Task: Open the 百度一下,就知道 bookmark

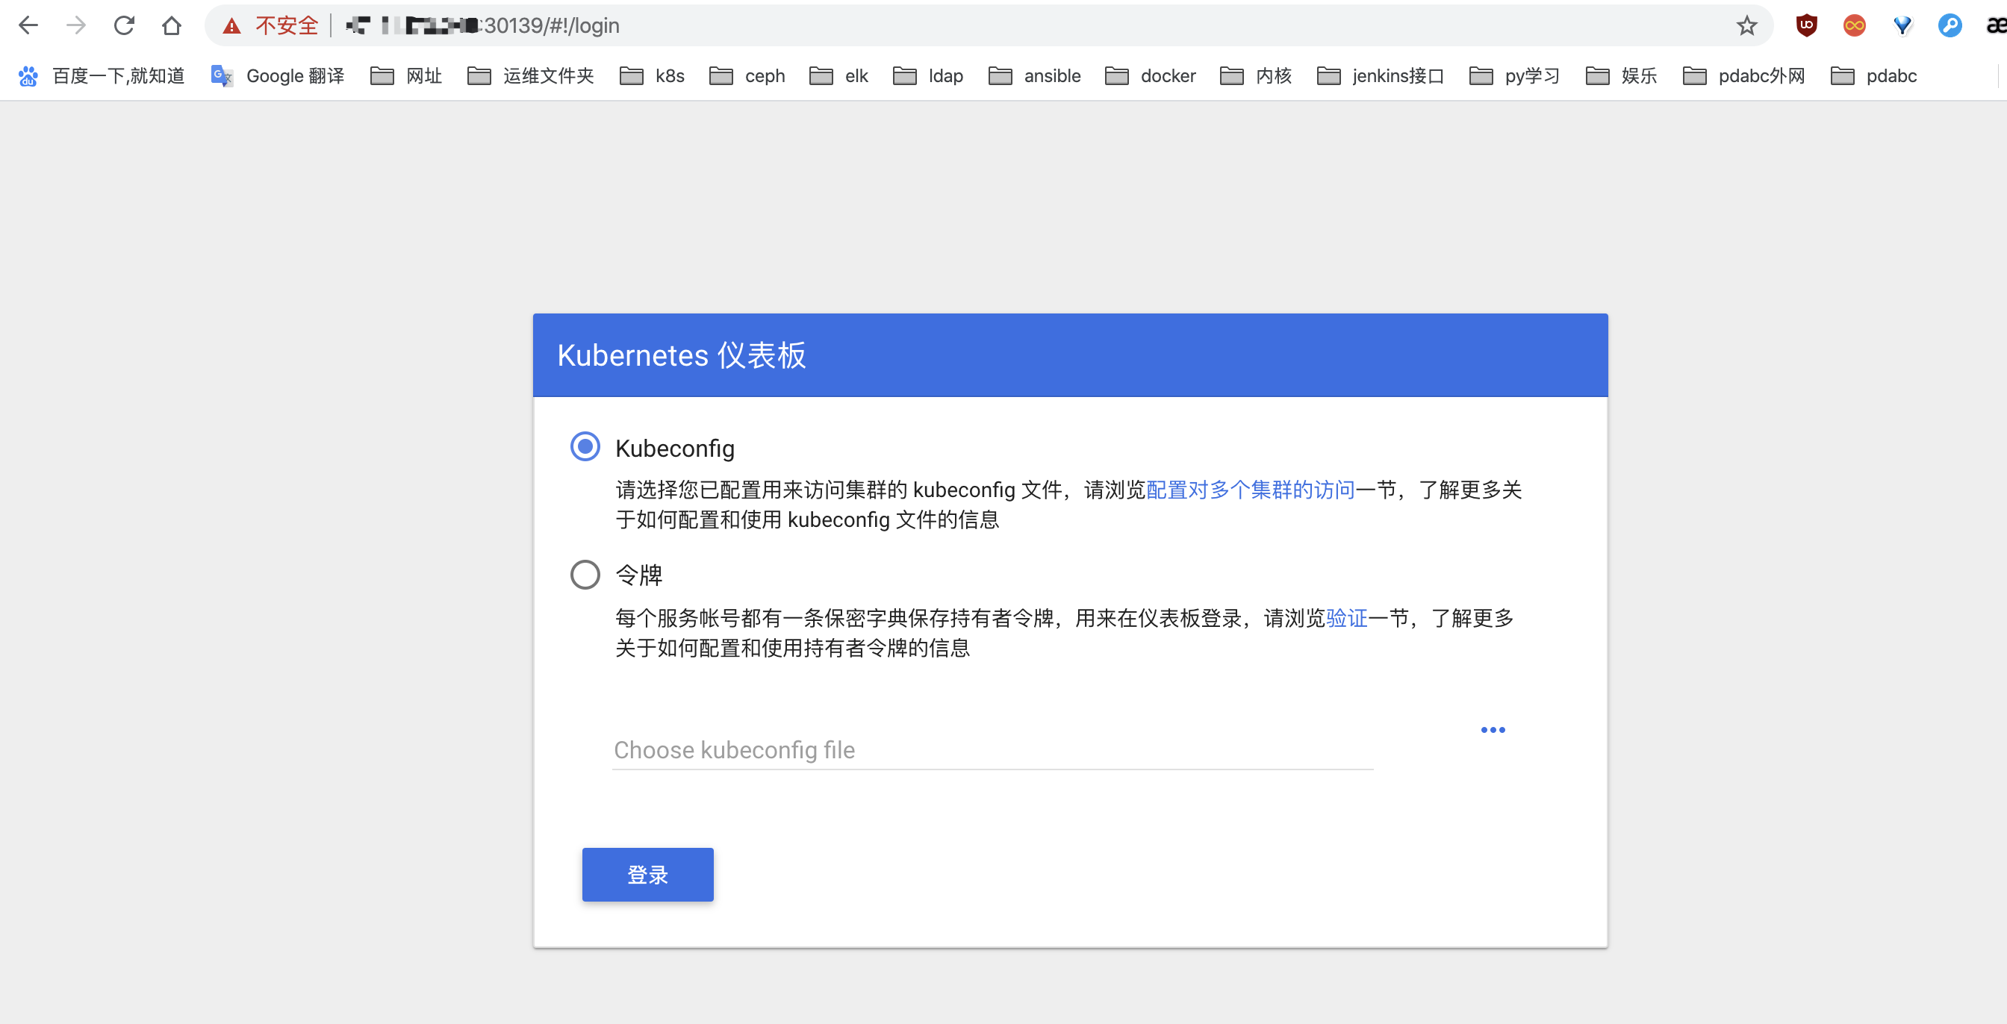Action: point(102,75)
